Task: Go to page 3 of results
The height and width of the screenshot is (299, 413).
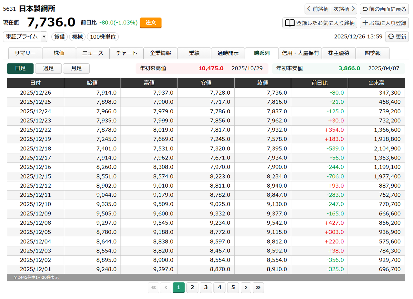Action: [x=206, y=288]
